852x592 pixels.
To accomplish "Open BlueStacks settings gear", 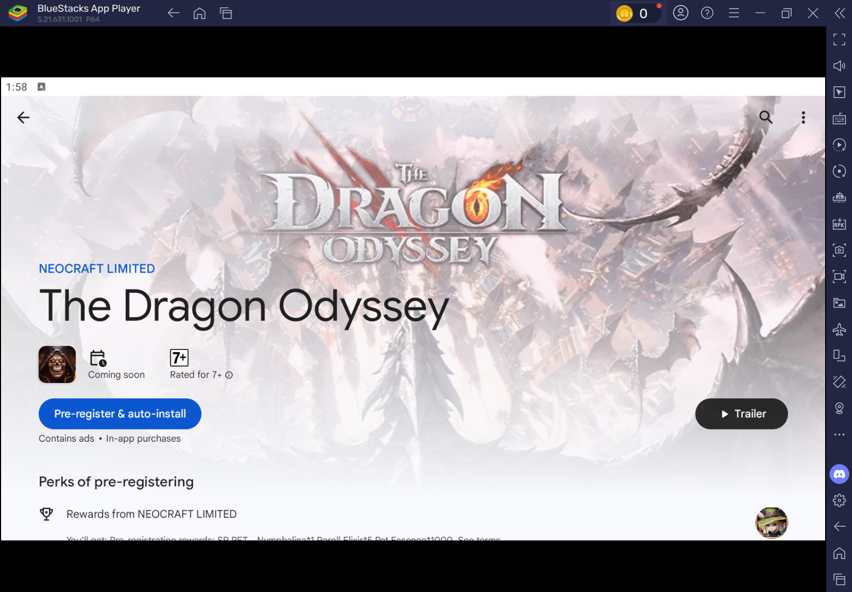I will [839, 500].
